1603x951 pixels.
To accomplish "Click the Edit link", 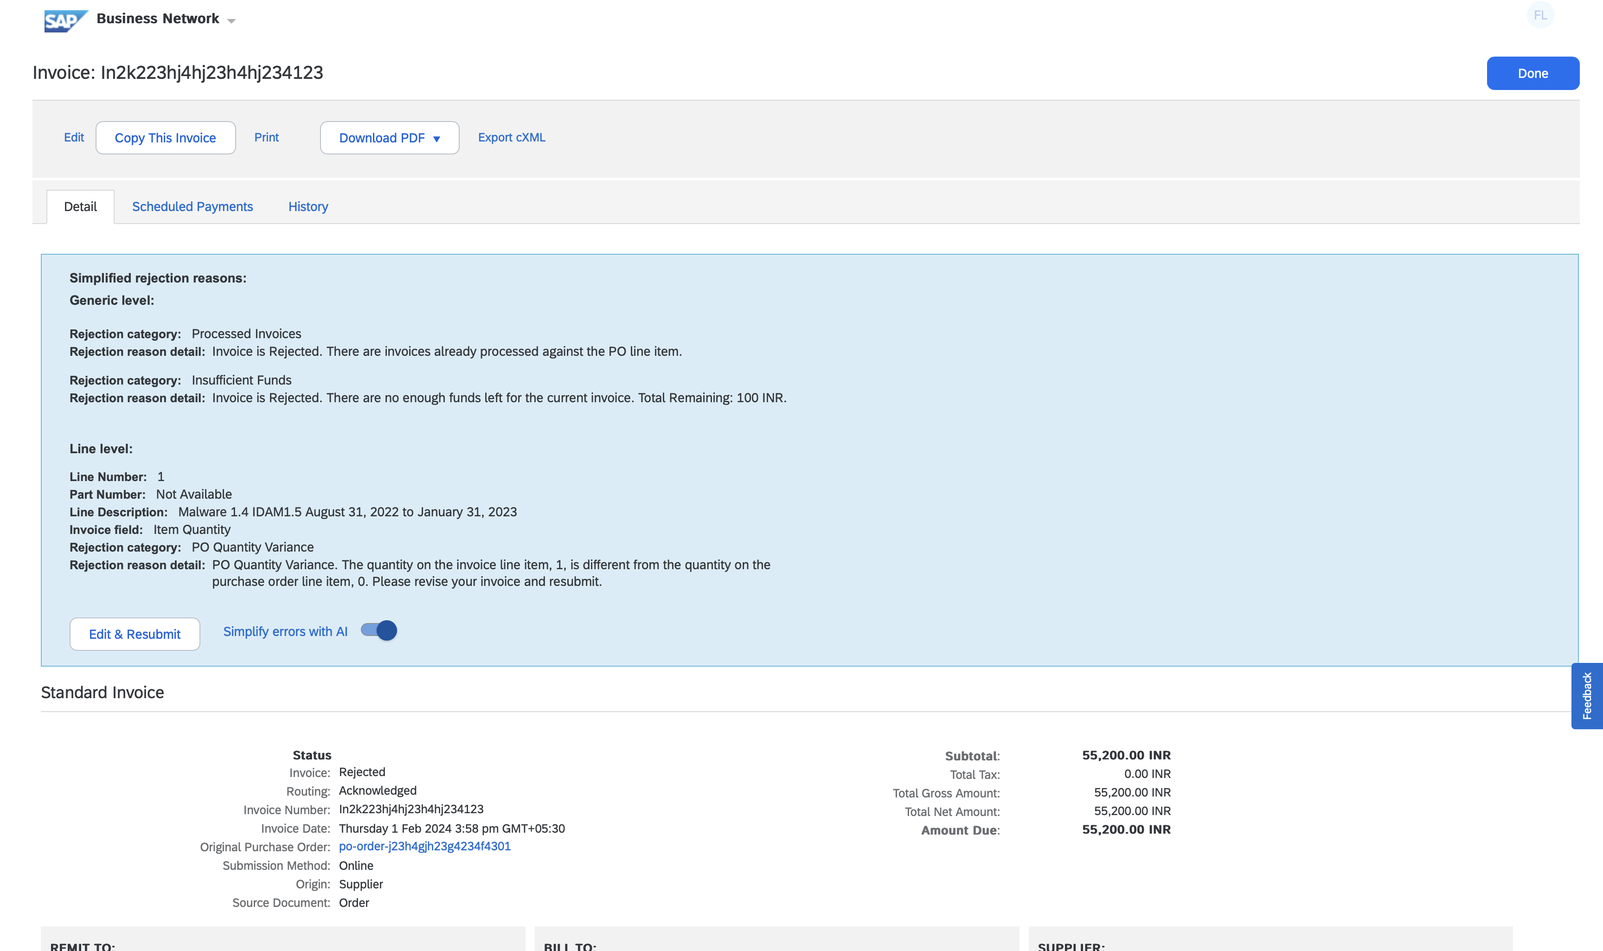I will pyautogui.click(x=74, y=137).
